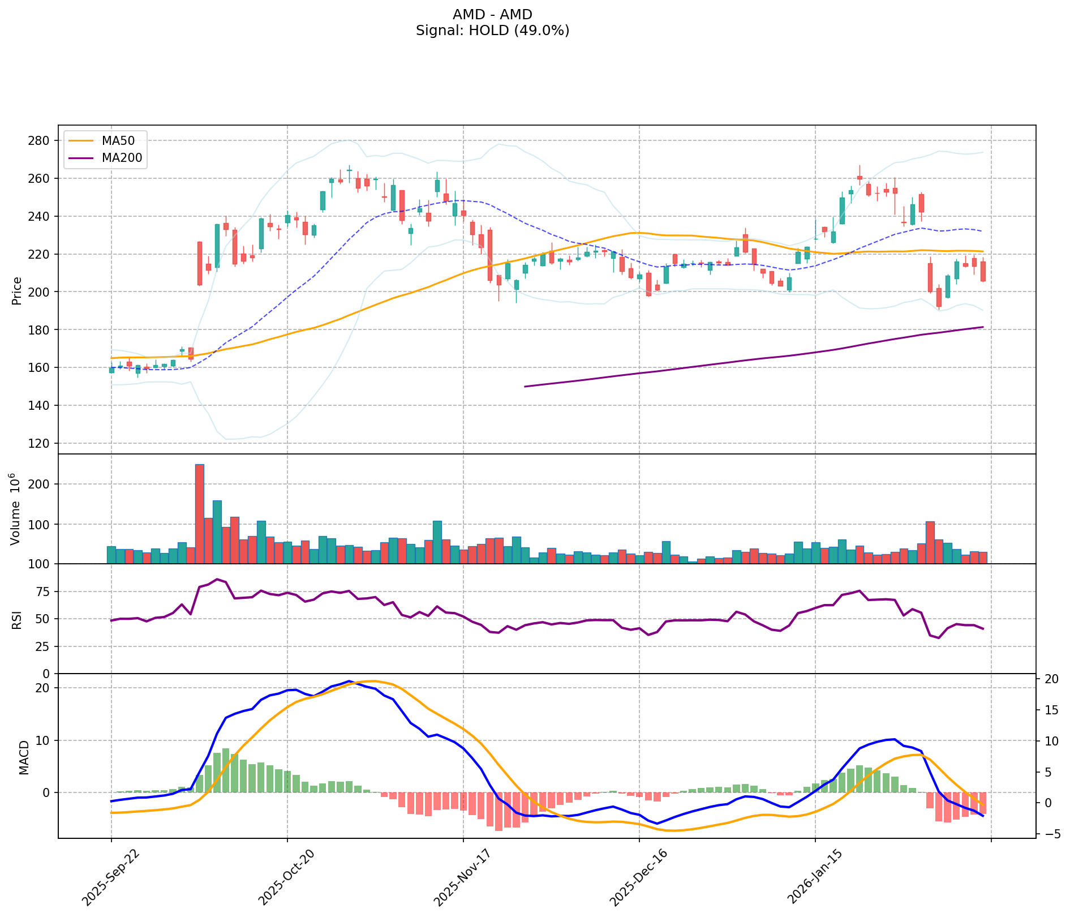Click the 75 tick on the RSI axis
This screenshot has width=1070, height=917.
[x=44, y=592]
